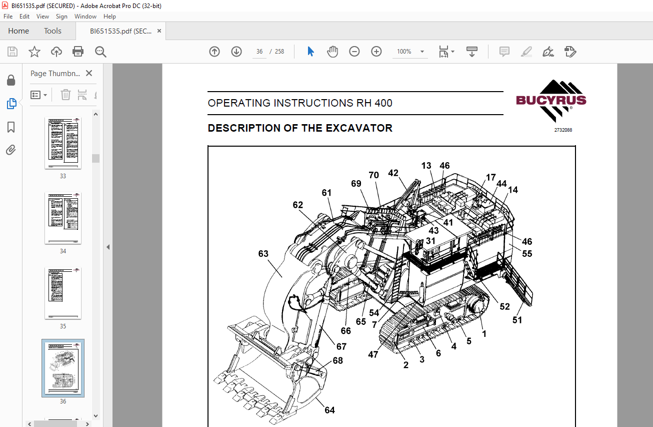Image resolution: width=653 pixels, height=427 pixels.
Task: Close the Page Thumbnails panel
Action: pos(89,73)
